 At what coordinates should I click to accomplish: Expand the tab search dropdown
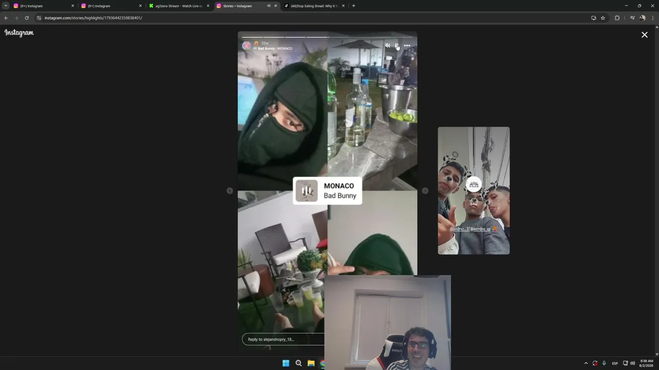(6, 6)
